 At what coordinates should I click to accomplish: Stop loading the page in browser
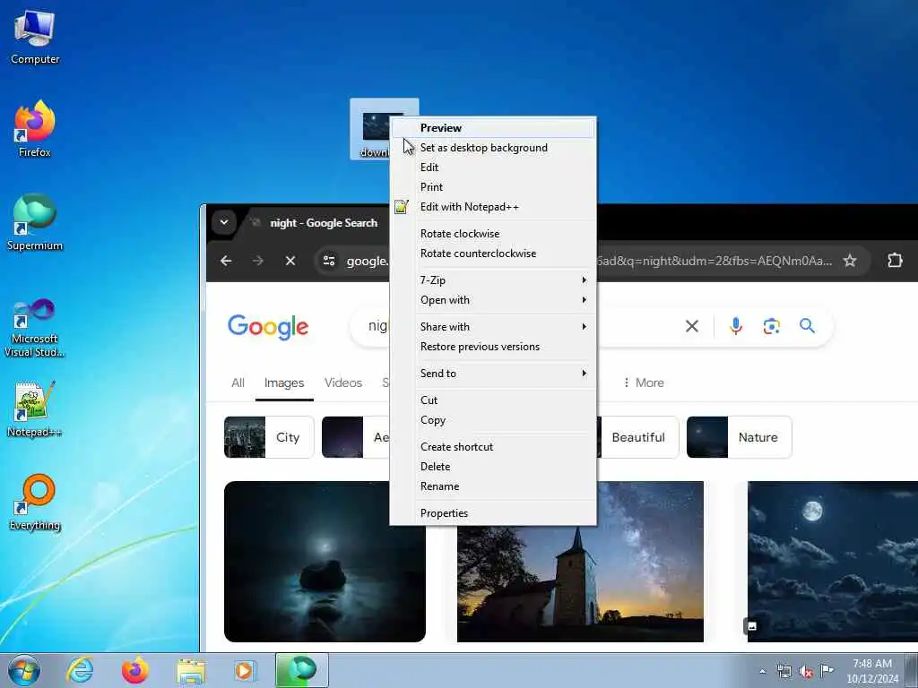click(290, 261)
